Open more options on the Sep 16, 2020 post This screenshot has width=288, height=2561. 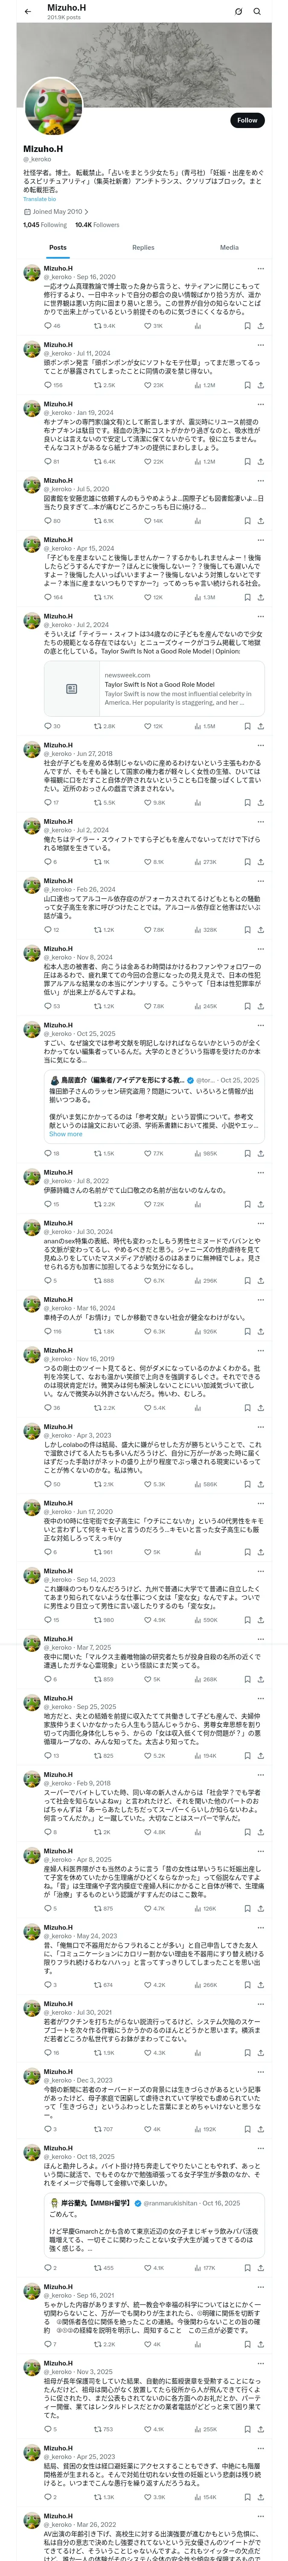(x=260, y=268)
